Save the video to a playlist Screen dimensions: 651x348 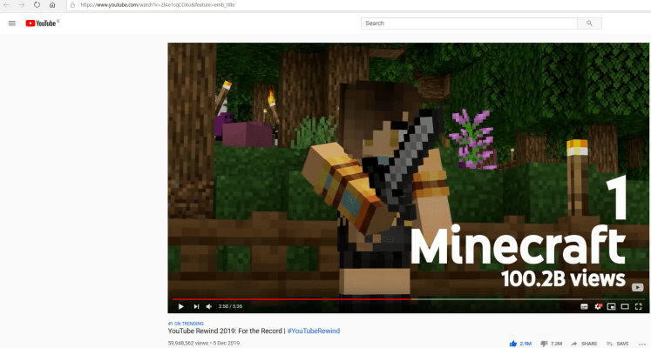tap(618, 344)
